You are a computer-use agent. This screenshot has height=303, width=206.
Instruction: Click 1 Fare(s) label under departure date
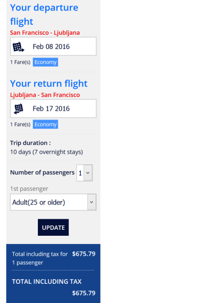[20, 62]
